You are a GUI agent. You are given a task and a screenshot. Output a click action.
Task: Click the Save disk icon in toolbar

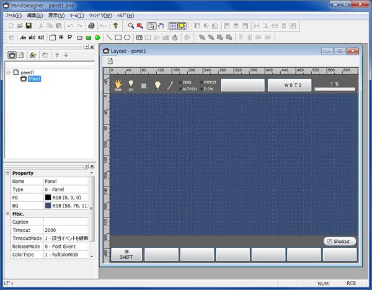pyautogui.click(x=29, y=26)
